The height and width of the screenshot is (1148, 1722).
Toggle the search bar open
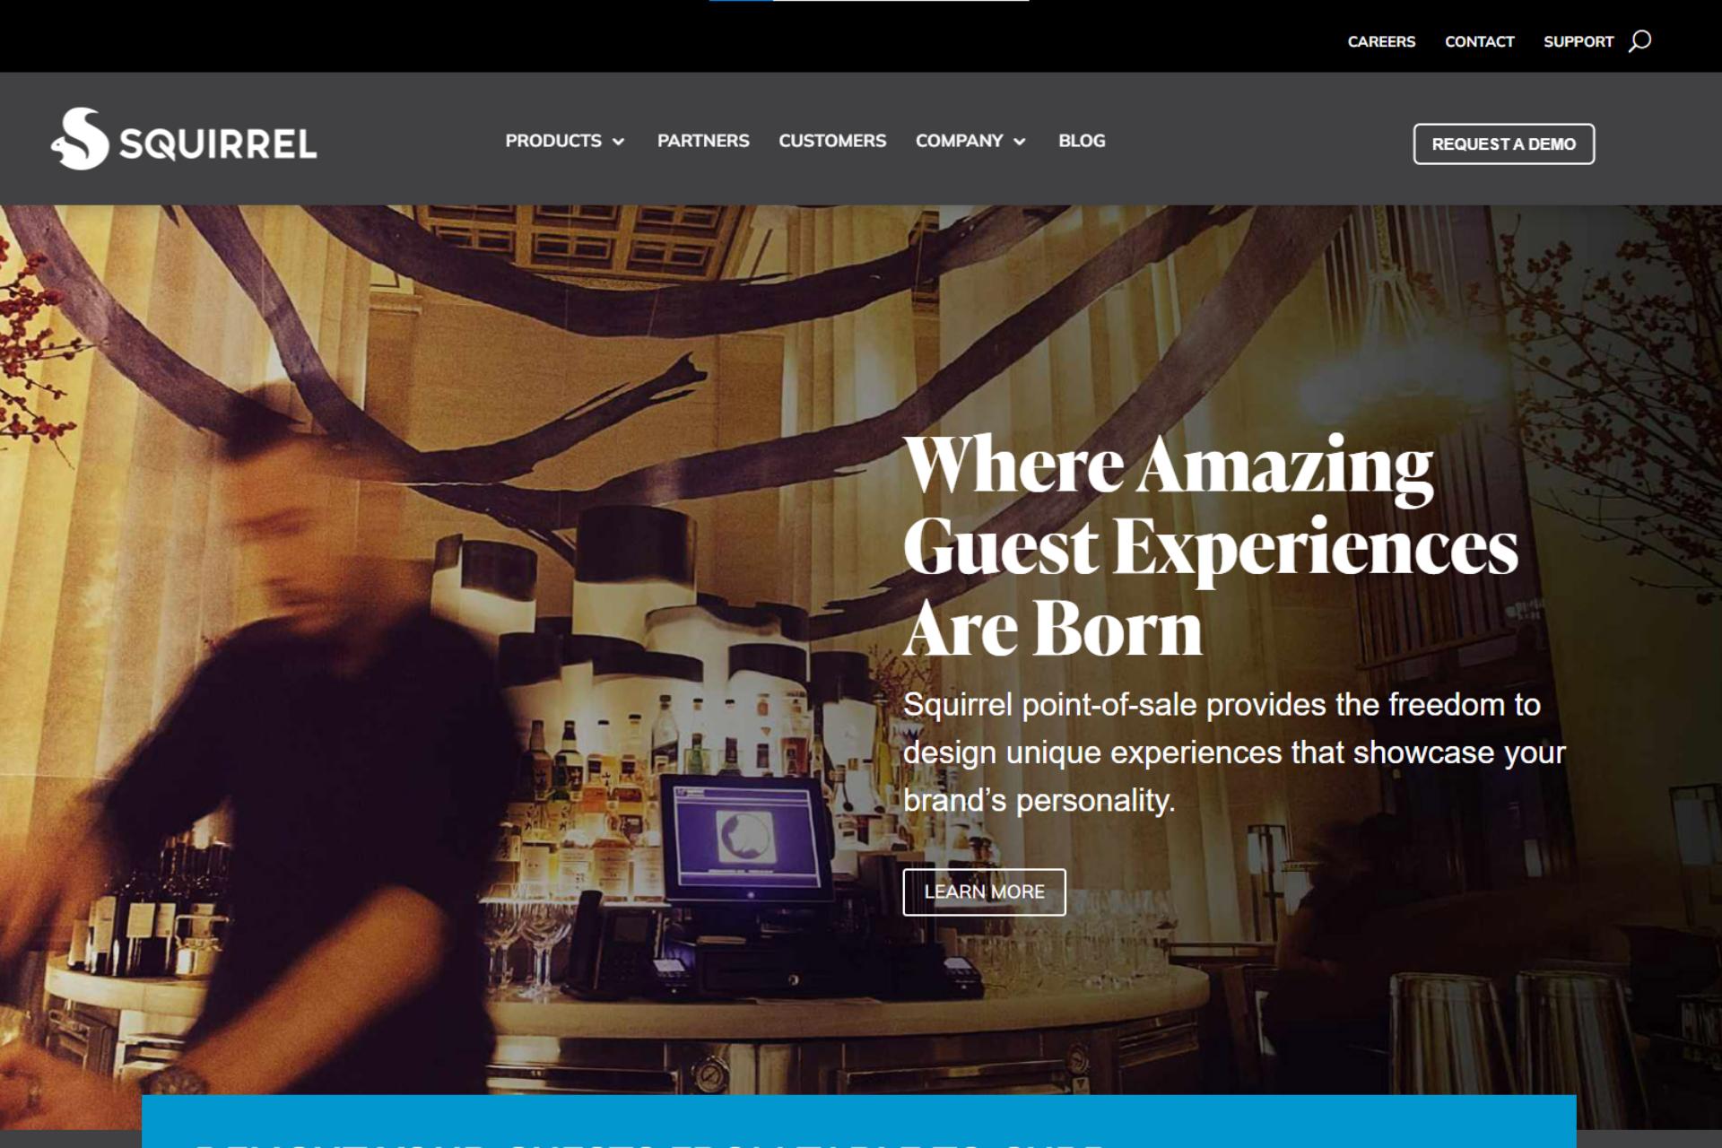point(1641,41)
